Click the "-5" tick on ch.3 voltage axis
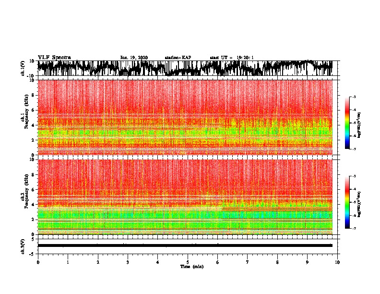The width and height of the screenshot is (380, 294). (32, 254)
